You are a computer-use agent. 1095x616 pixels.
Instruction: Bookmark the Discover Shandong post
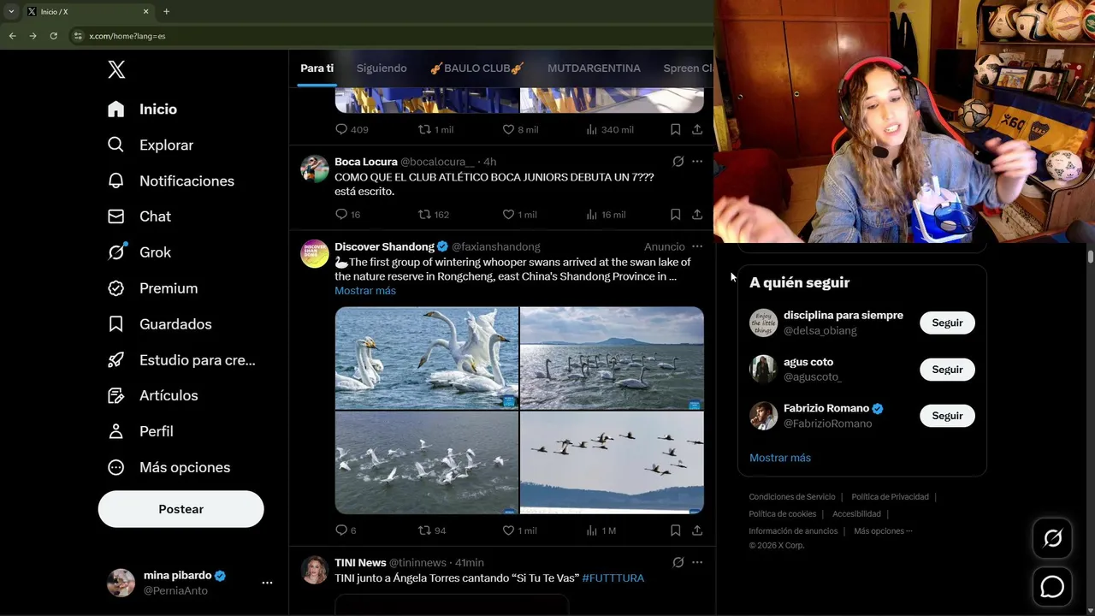(x=675, y=530)
